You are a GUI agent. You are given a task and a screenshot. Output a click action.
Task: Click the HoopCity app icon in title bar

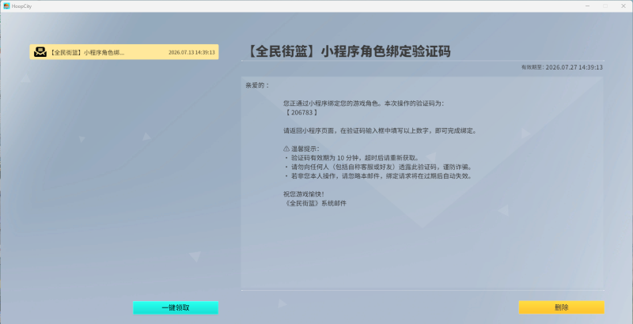click(6, 6)
